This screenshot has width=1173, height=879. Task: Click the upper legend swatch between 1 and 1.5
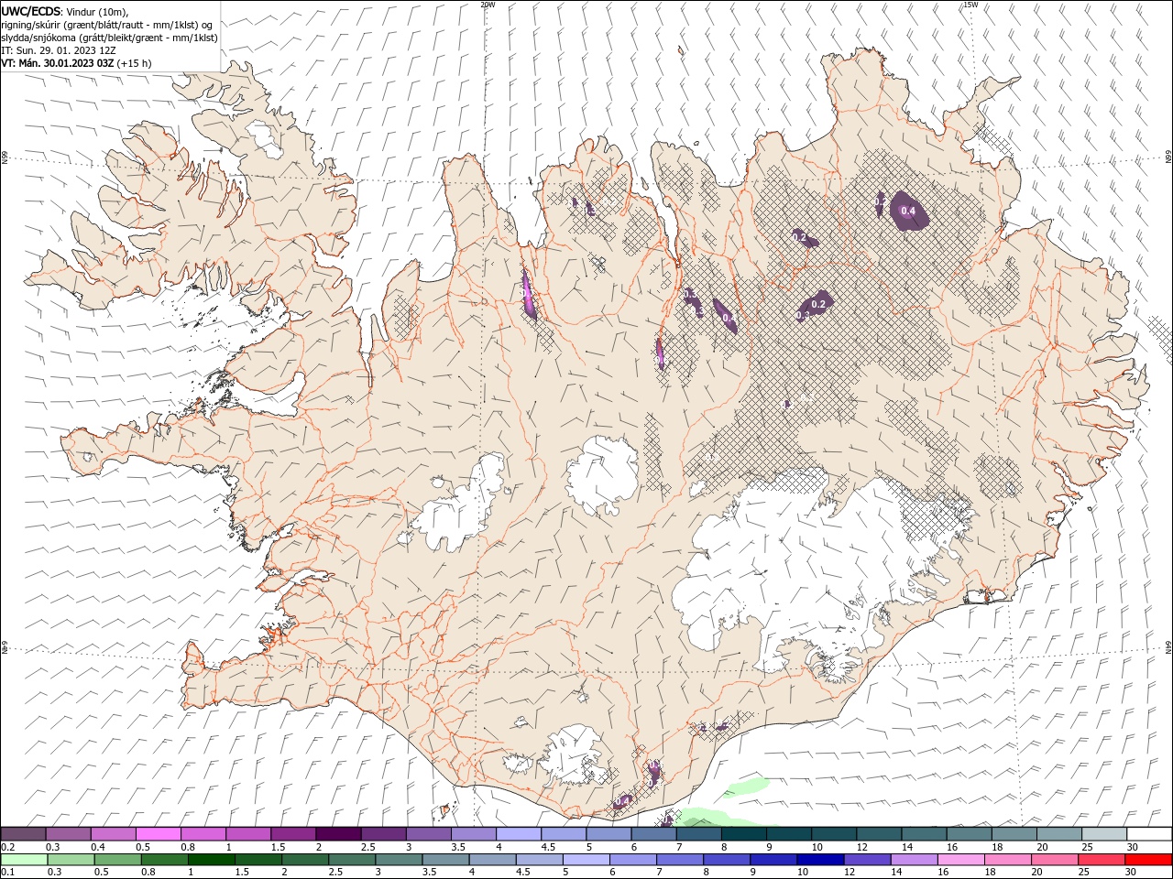[x=247, y=834]
